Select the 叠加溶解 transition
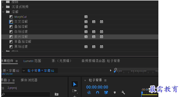The width and height of the screenshot is (180, 97). pyautogui.click(x=21, y=27)
